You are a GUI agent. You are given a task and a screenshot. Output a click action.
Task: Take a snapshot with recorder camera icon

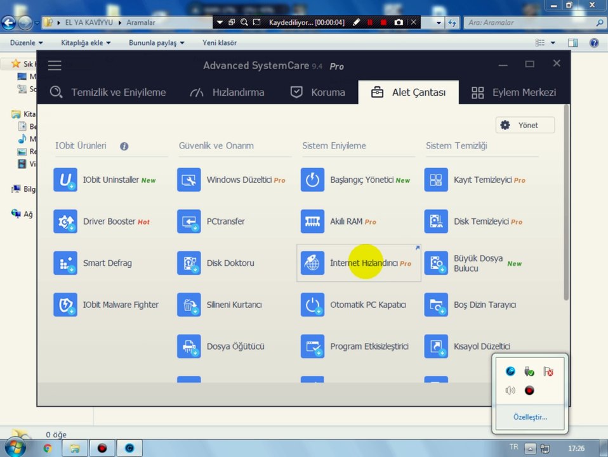398,22
